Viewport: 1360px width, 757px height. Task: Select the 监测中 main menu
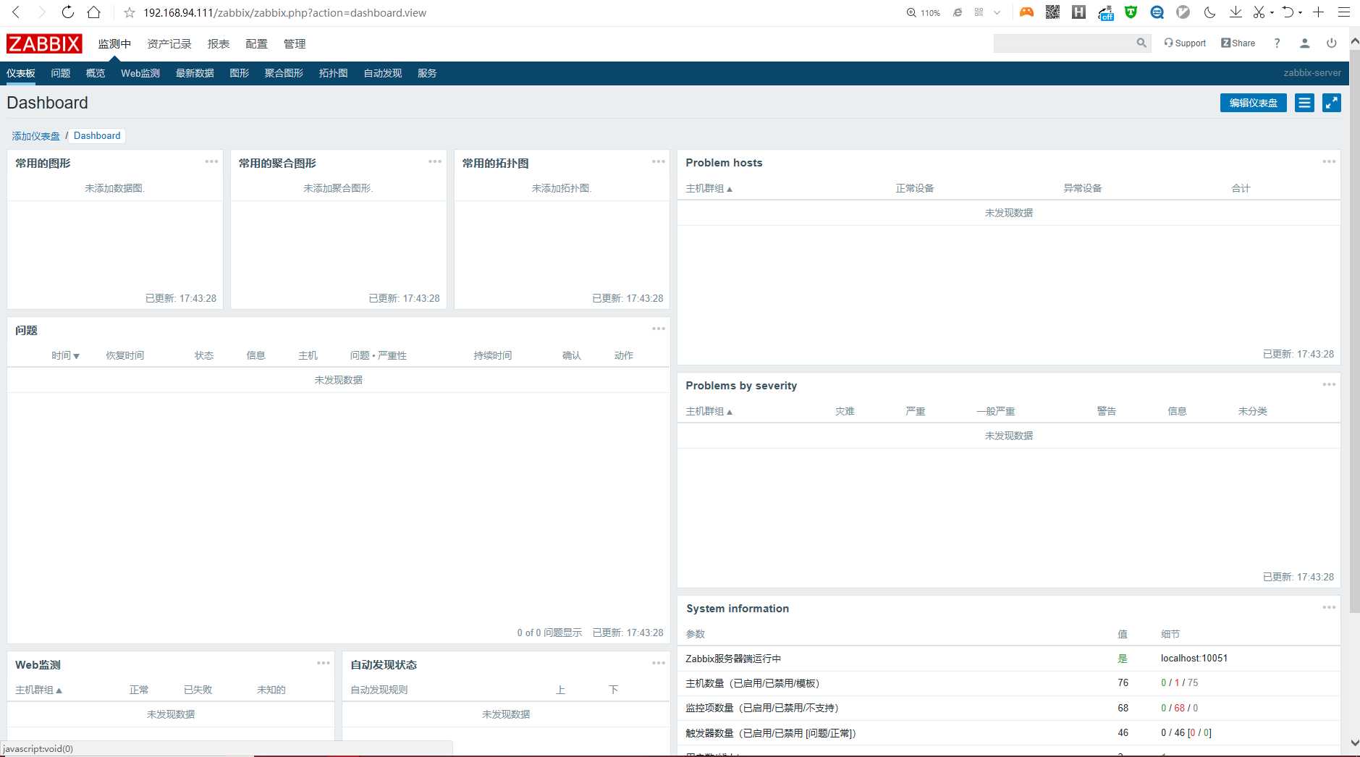114,43
